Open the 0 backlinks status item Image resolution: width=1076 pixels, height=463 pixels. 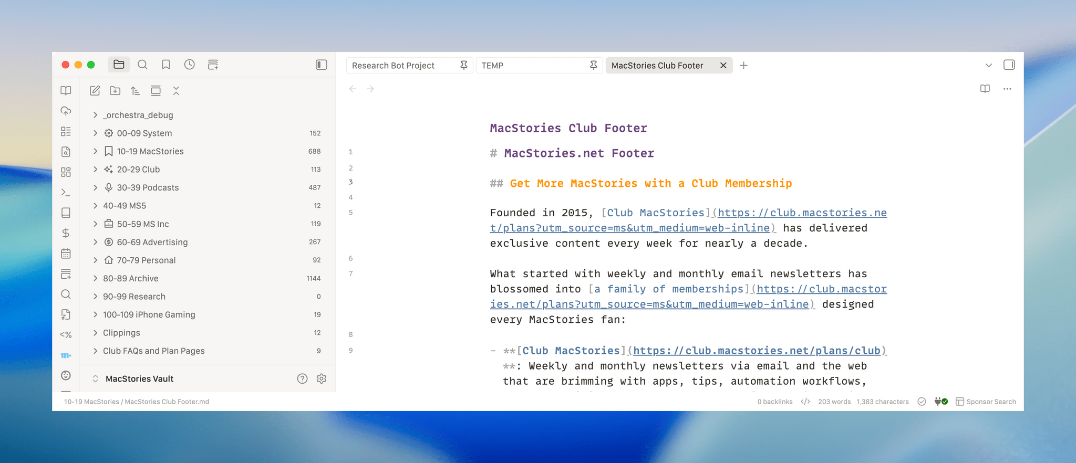point(775,402)
